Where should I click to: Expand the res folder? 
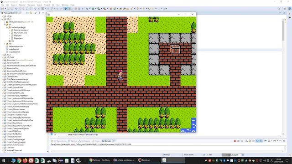tap(5, 44)
